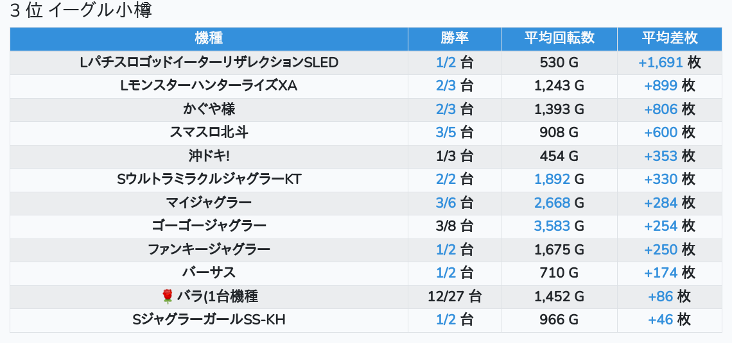The image size is (732, 343).
Task: Select the LモンスターハンターライズXA machine name
Action: pos(209,85)
